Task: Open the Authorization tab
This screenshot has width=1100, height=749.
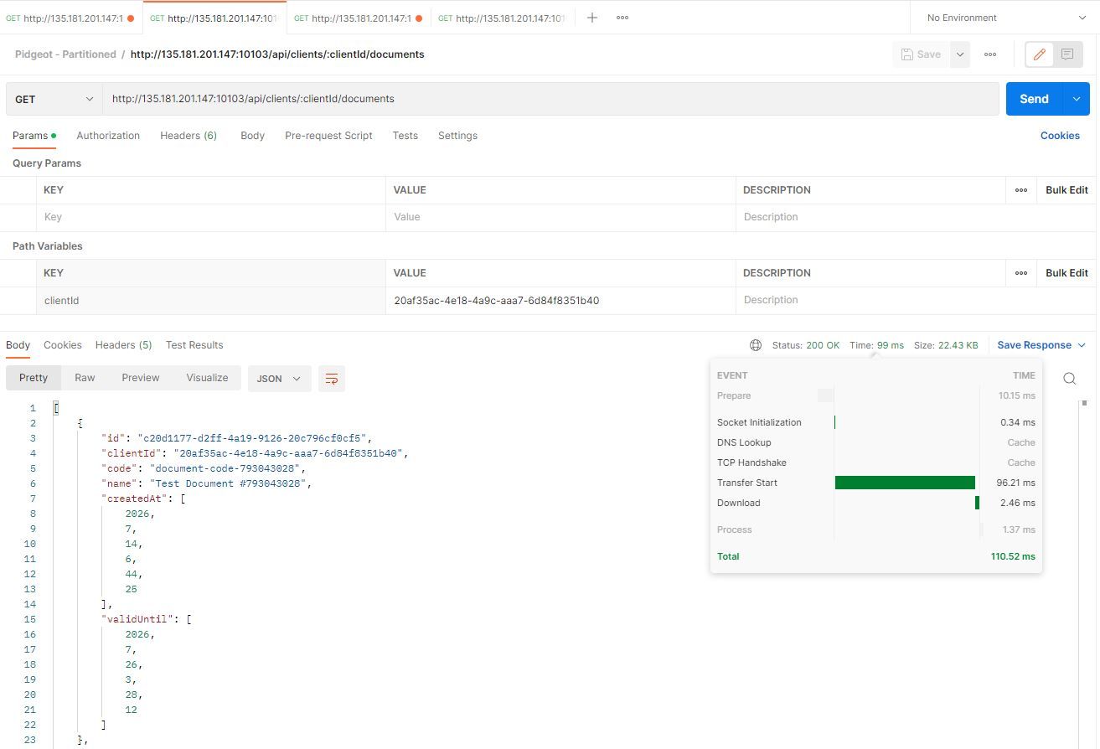Action: pyautogui.click(x=108, y=136)
